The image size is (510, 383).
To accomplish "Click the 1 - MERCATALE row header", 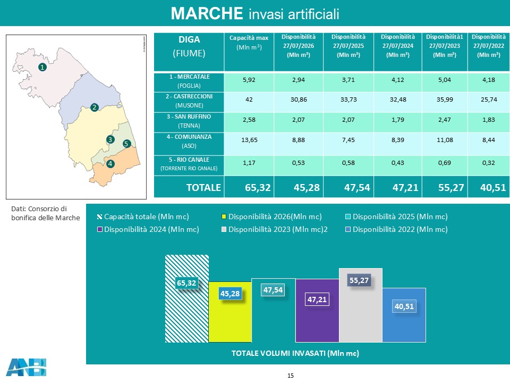I will point(189,81).
